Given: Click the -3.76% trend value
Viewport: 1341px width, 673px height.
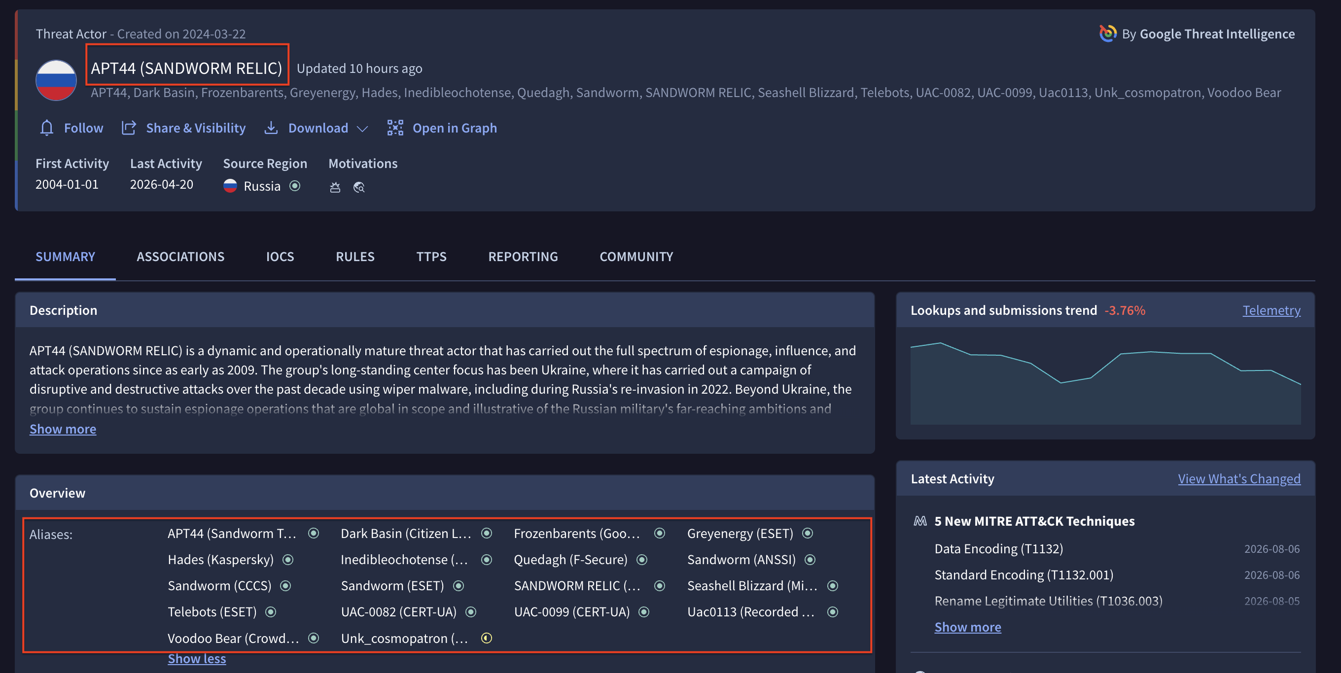Looking at the screenshot, I should coord(1125,310).
